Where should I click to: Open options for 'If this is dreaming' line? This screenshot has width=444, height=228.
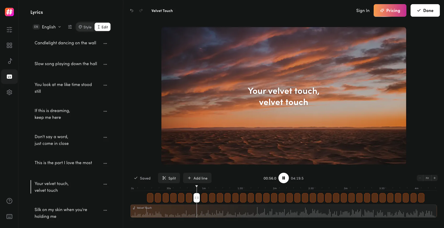pos(105,111)
